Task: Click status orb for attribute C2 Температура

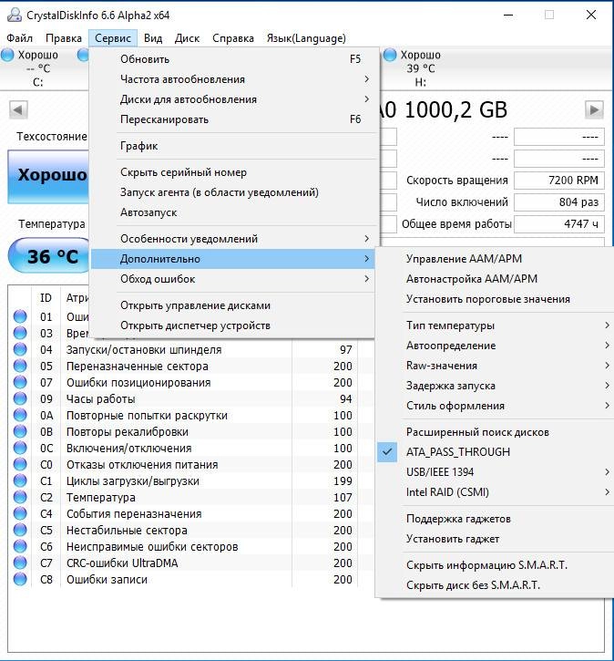Action: [x=20, y=498]
